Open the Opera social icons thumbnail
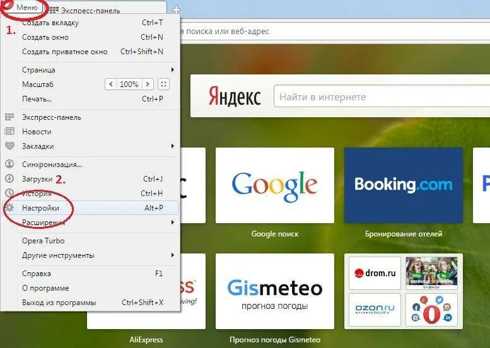 point(431,310)
